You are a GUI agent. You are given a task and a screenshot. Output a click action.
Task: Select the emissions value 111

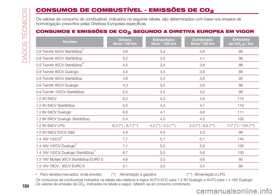pyautogui.click(x=241, y=112)
